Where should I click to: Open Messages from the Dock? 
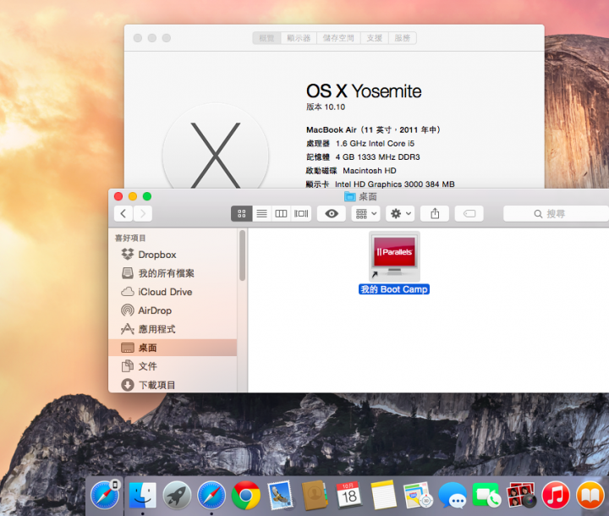tap(452, 495)
